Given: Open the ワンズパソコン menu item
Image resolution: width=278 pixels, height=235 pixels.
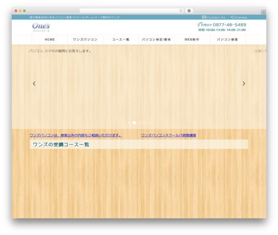Looking at the screenshot, I should coord(85,39).
